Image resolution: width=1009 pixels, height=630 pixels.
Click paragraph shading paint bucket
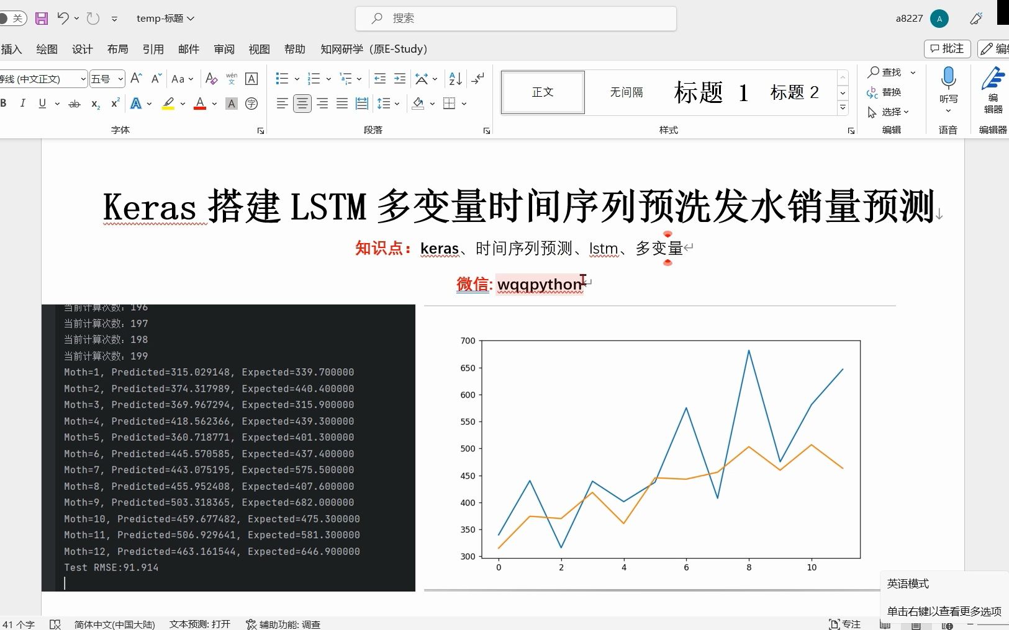419,104
